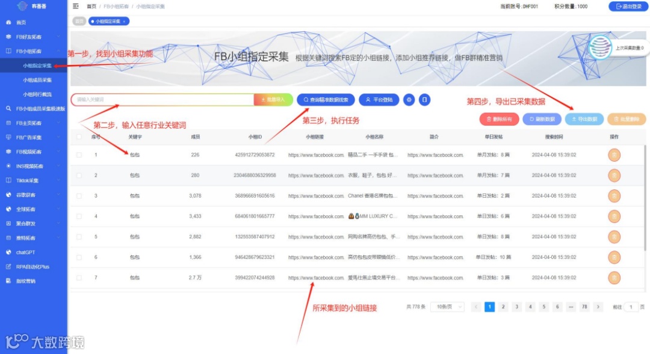The height and width of the screenshot is (354, 650).
Task: Delete row 5 using its orange trash icon
Action: tap(614, 237)
